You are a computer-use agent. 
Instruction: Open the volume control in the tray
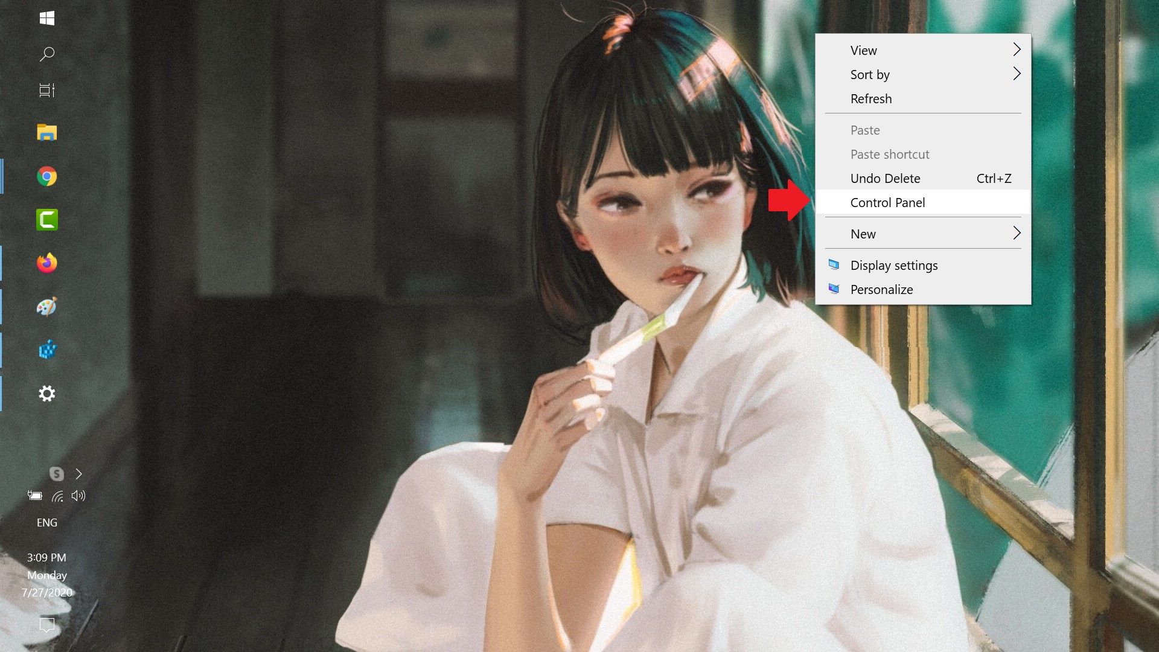78,496
